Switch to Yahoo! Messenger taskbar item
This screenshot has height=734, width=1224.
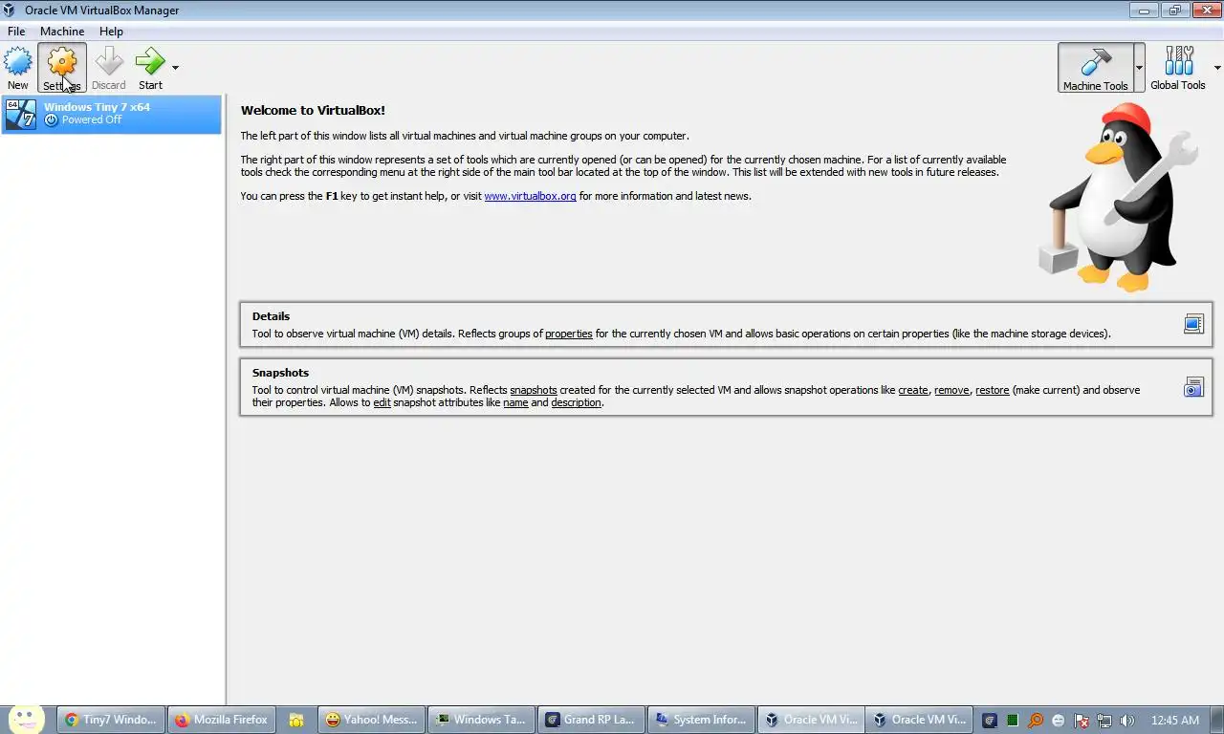pos(371,720)
